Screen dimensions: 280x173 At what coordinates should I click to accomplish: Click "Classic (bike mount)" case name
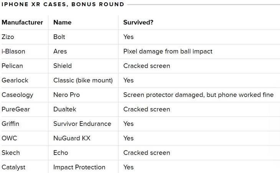(x=83, y=80)
